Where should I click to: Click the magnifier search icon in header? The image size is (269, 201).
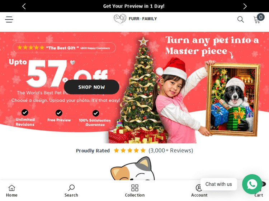pyautogui.click(x=241, y=20)
